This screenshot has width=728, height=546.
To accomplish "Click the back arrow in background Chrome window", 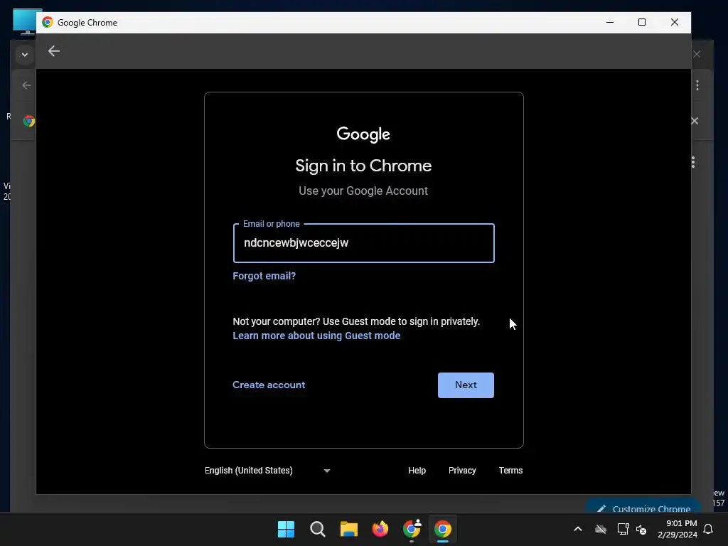I will [x=27, y=85].
